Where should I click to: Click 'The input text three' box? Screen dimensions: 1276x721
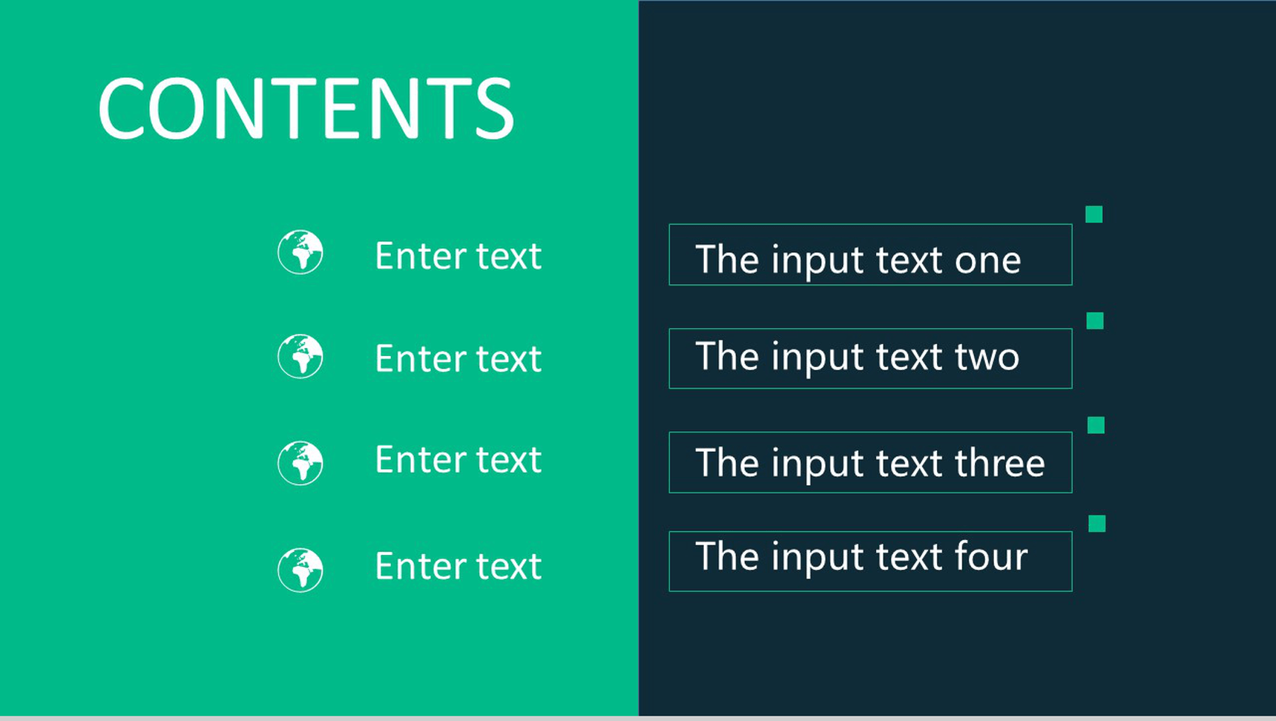(869, 462)
